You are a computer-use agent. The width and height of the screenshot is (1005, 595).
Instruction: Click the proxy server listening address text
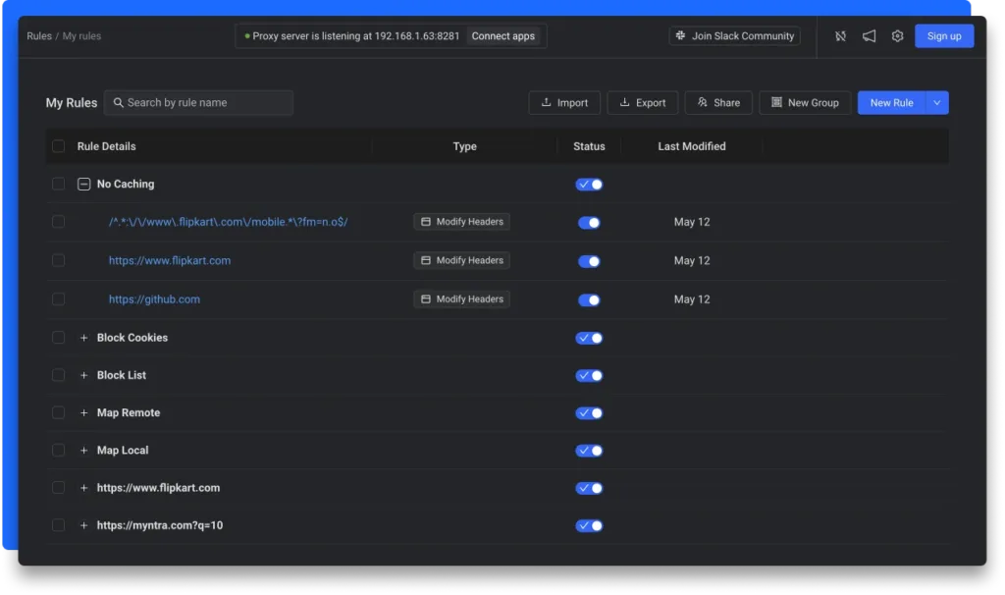[355, 36]
